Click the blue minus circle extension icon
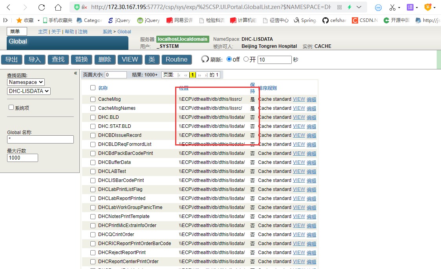 (378, 7)
